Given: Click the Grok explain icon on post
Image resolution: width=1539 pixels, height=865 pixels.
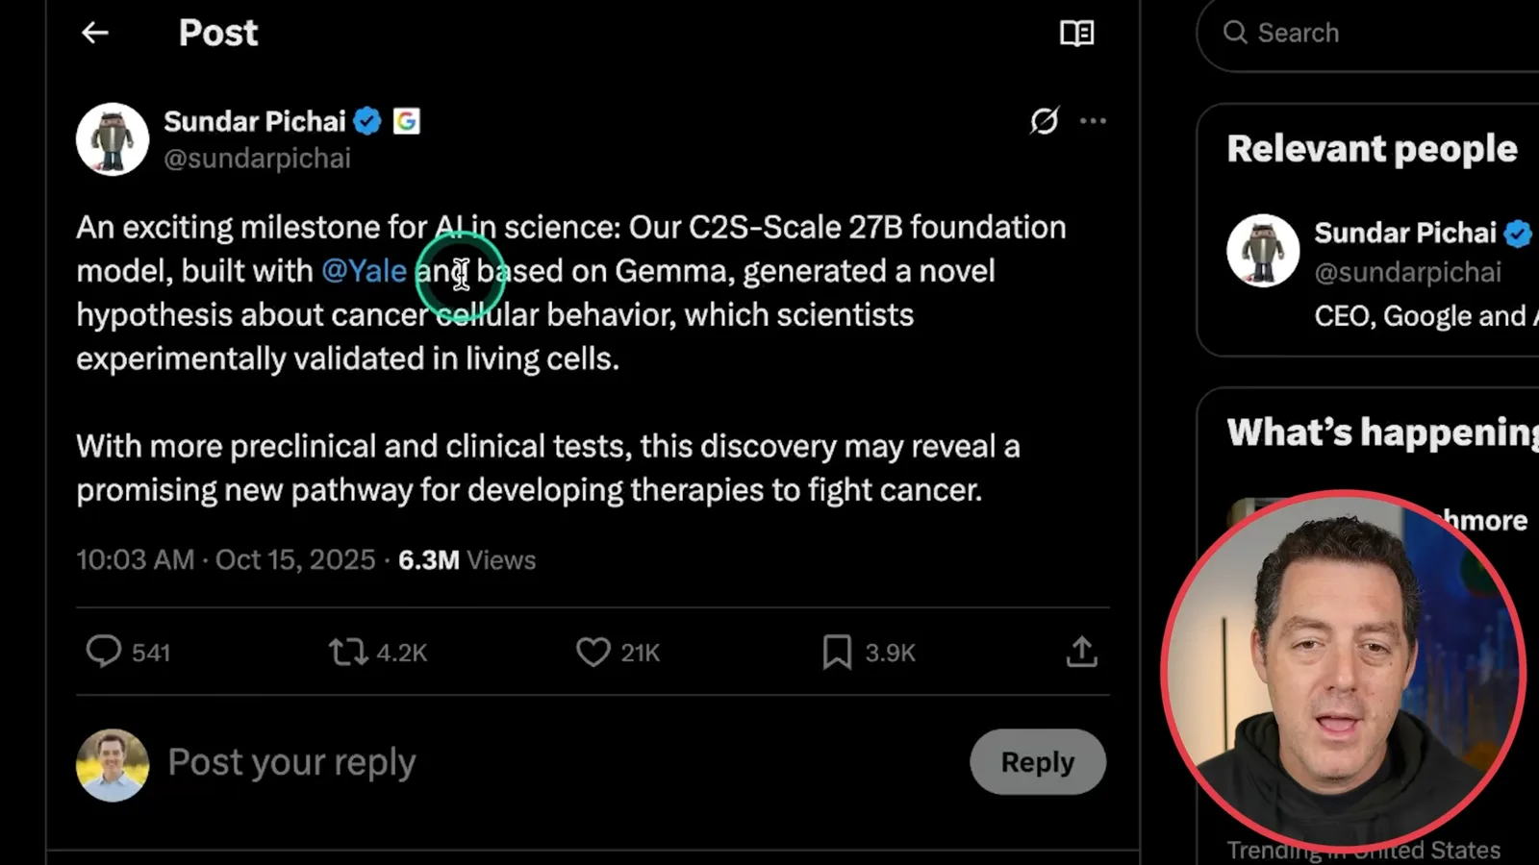Looking at the screenshot, I should (1044, 121).
